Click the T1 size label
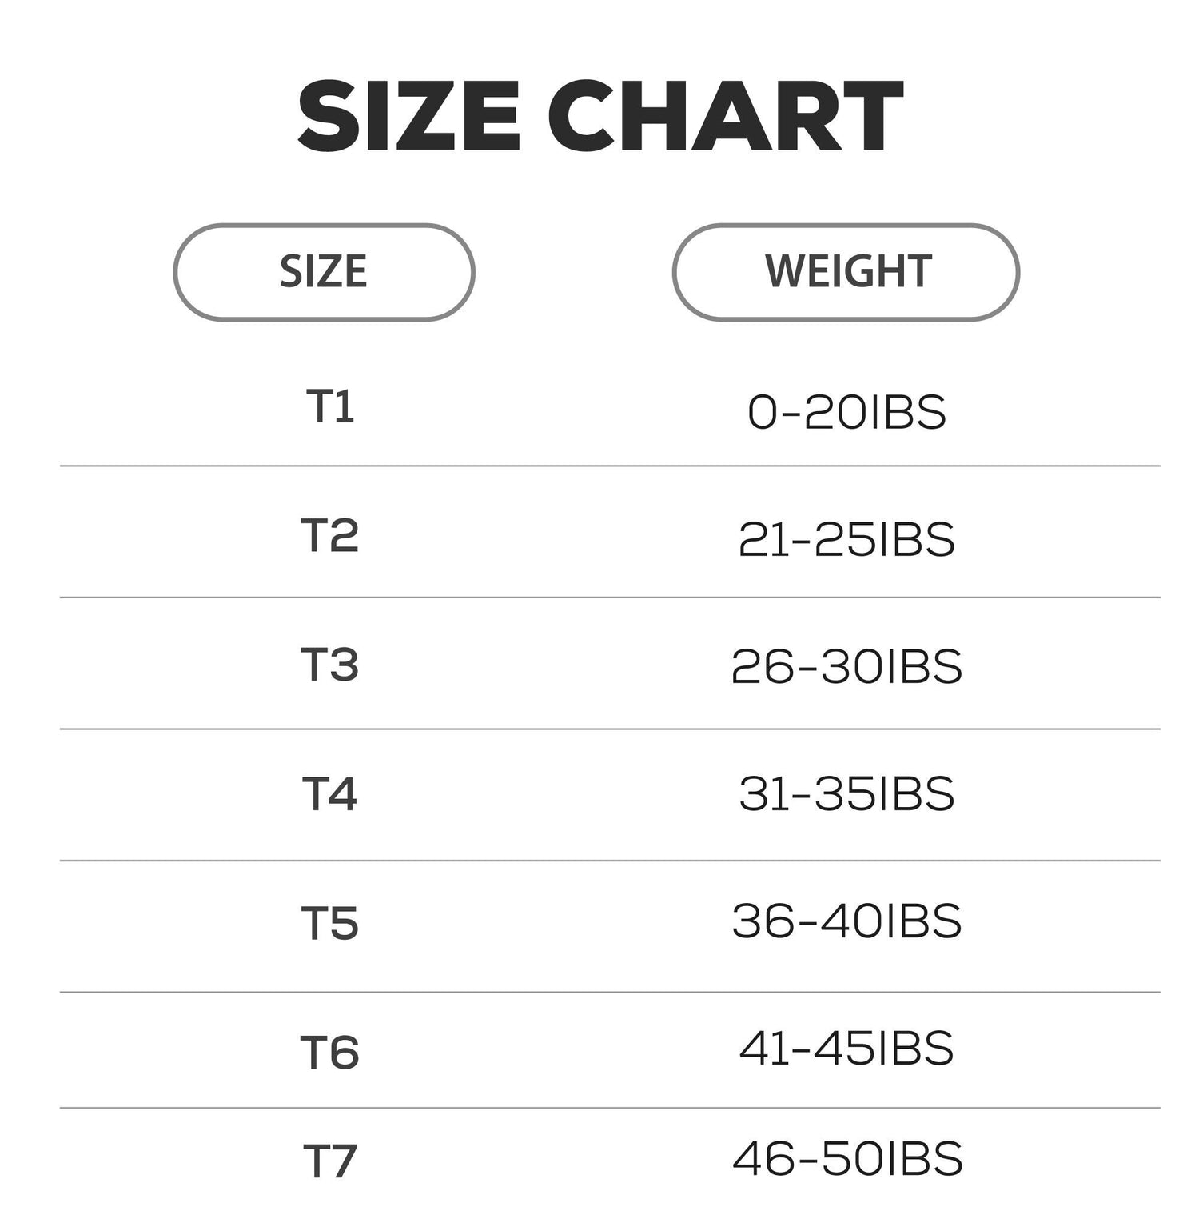1199x1223 pixels. click(x=330, y=406)
